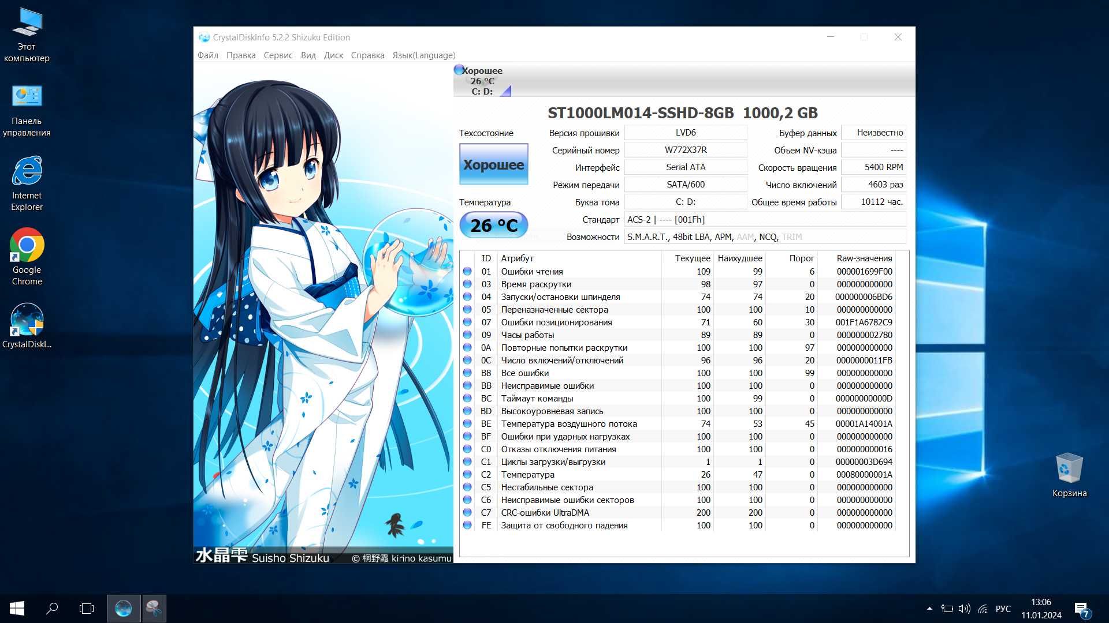The height and width of the screenshot is (623, 1109).
Task: Open Internet Explorer desktop icon
Action: (x=27, y=183)
